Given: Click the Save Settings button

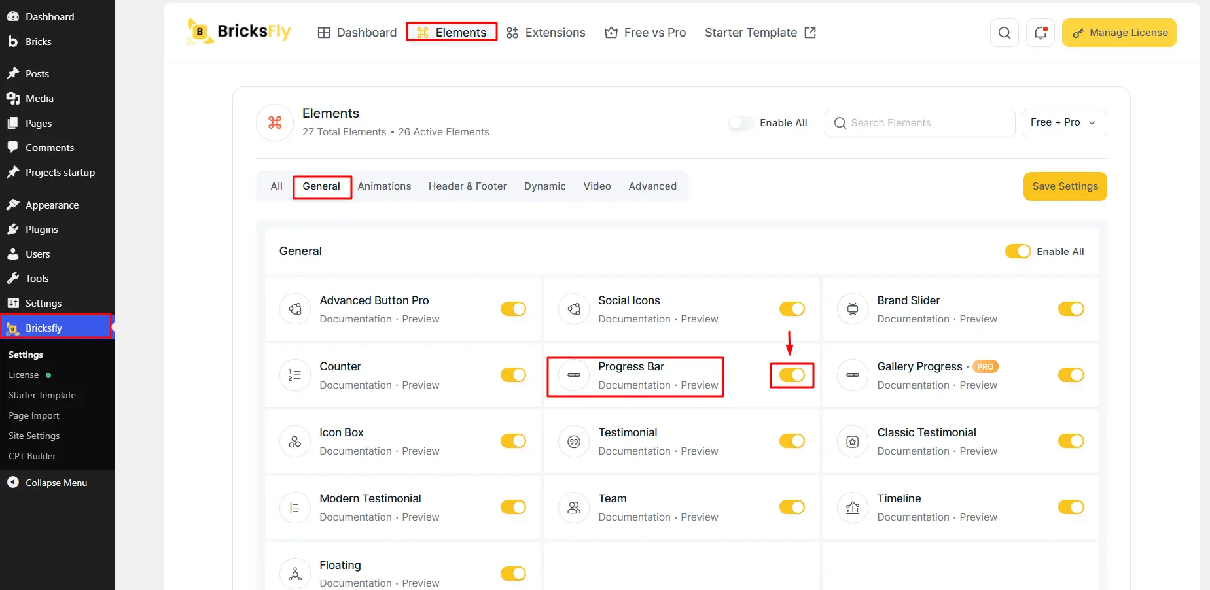Looking at the screenshot, I should [x=1065, y=186].
